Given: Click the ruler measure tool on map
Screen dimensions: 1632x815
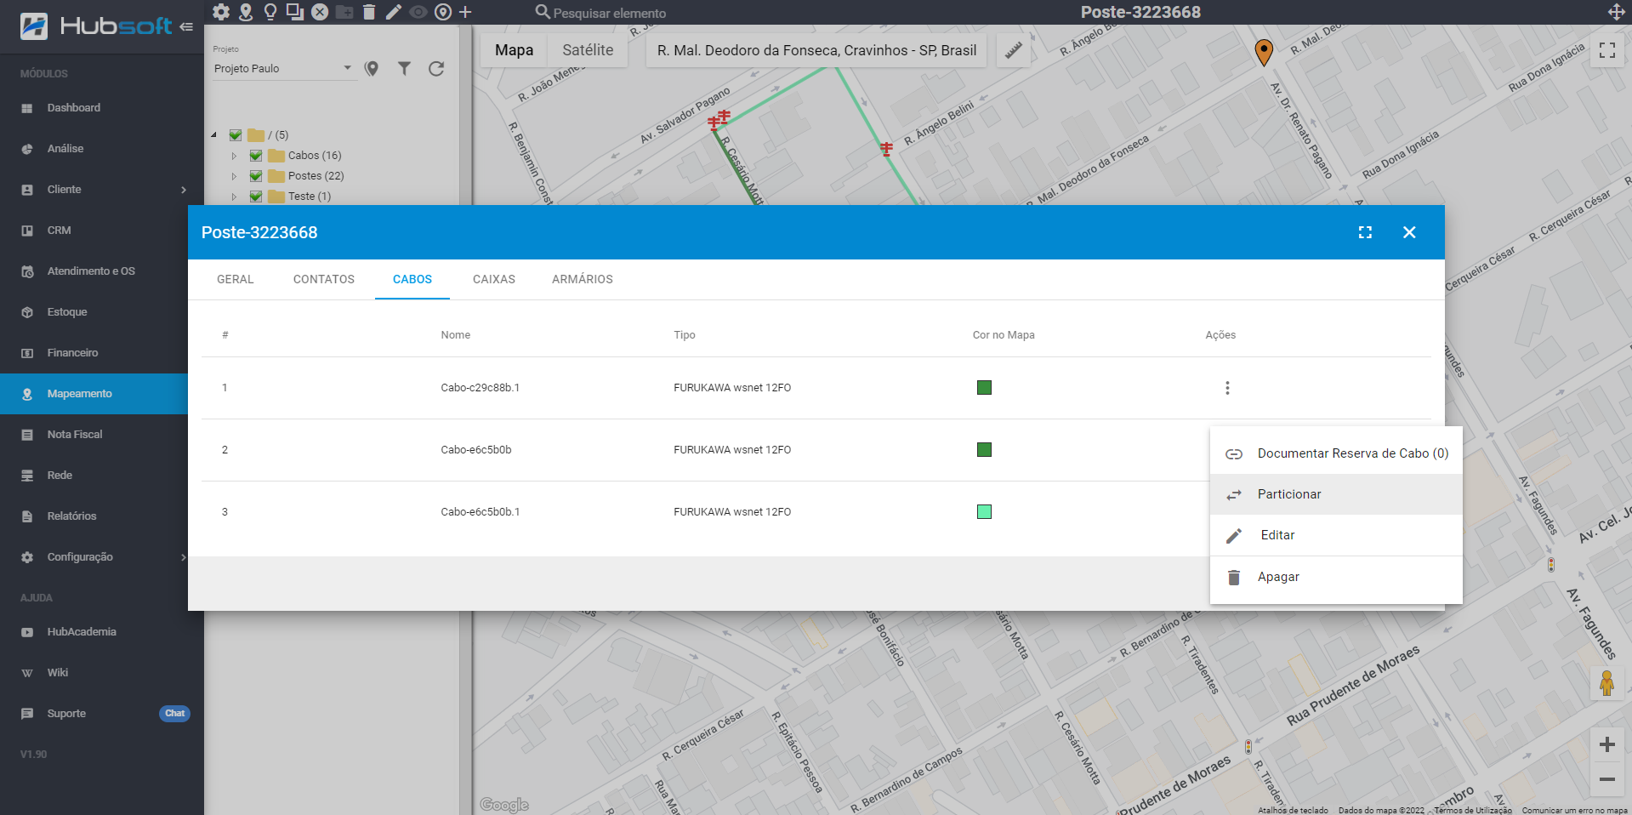Looking at the screenshot, I should [x=1014, y=50].
